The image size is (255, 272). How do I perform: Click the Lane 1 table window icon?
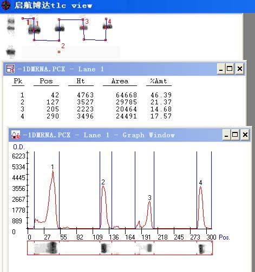tap(10, 69)
